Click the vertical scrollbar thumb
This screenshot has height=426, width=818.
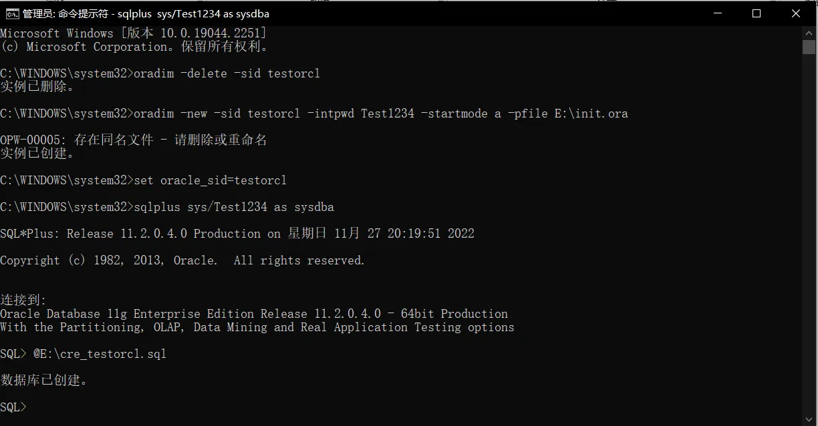(809, 47)
